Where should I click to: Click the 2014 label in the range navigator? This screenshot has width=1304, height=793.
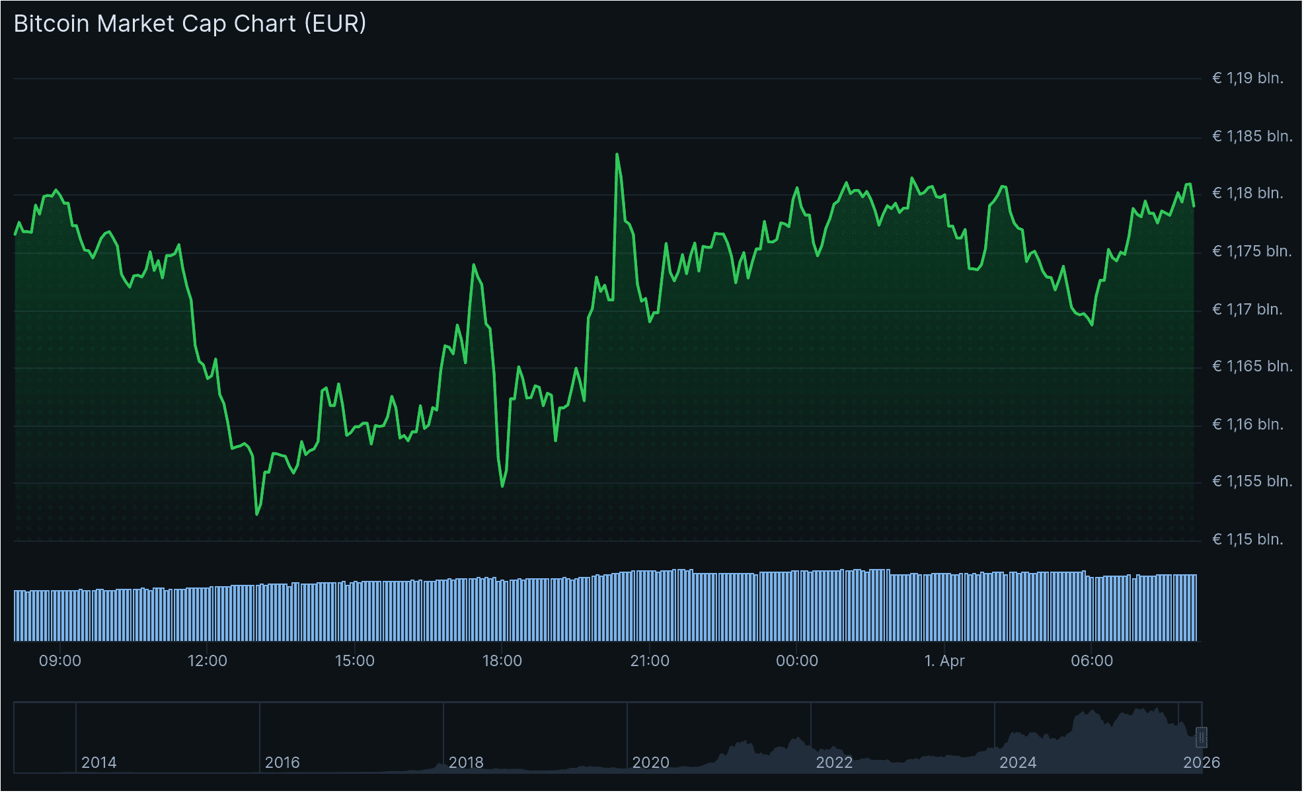[x=100, y=762]
